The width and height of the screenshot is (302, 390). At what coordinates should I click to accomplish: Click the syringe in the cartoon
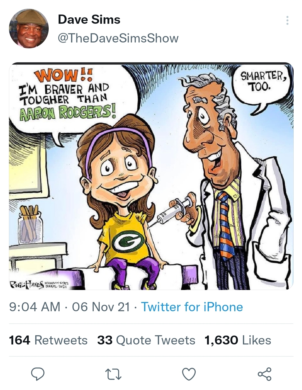point(171,211)
